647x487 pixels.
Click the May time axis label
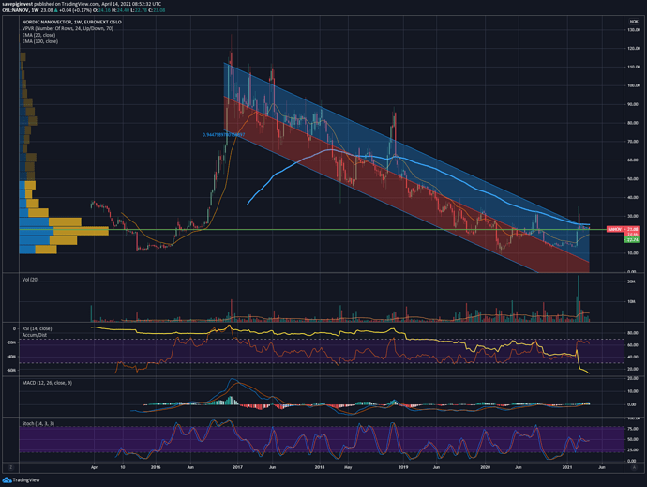click(x=348, y=467)
